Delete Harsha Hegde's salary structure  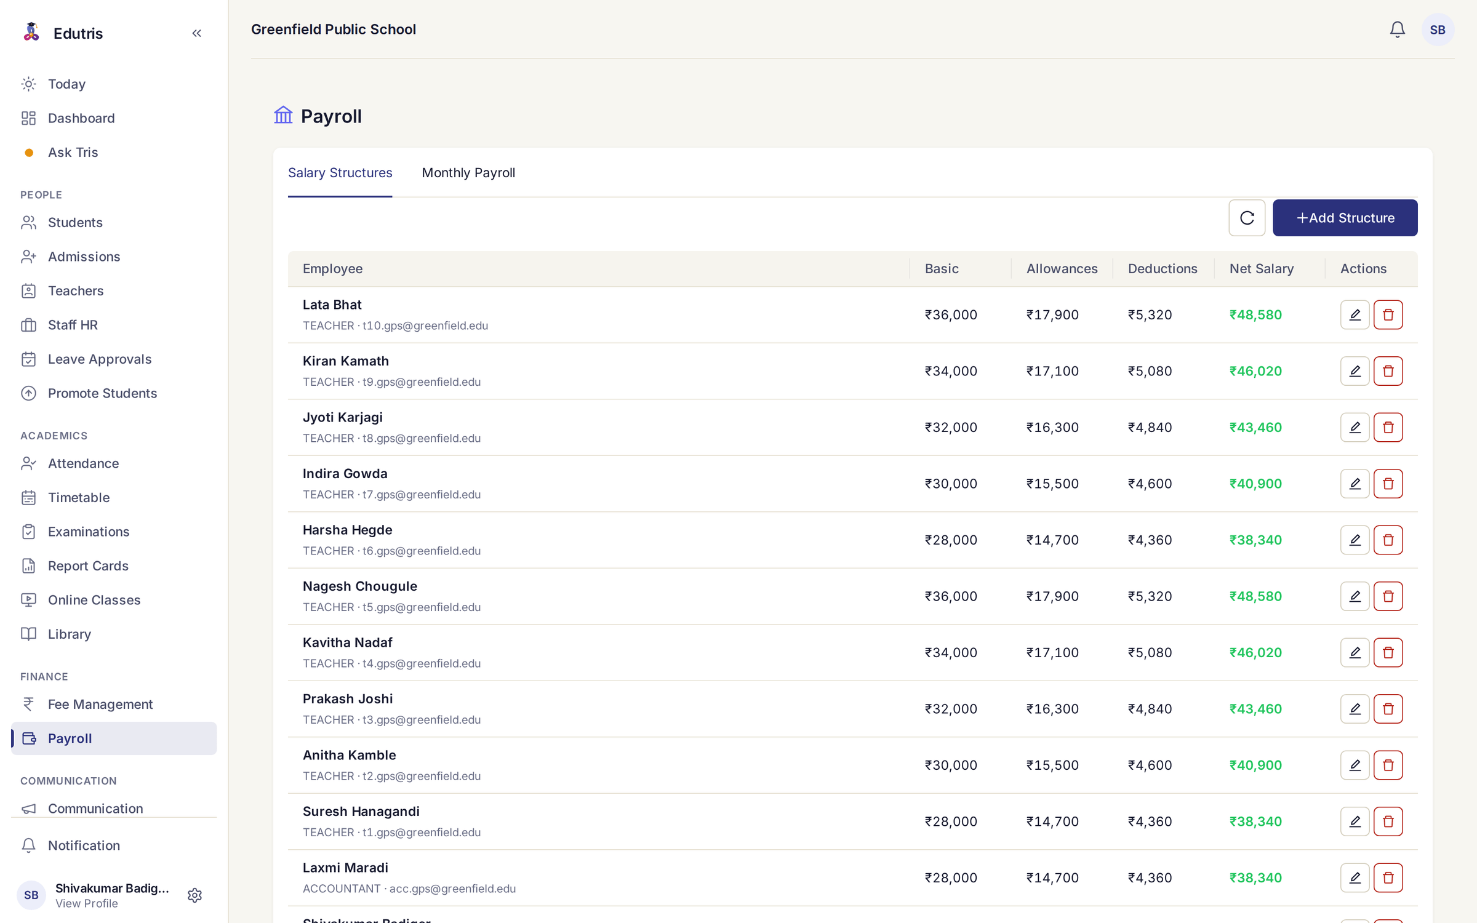tap(1388, 540)
